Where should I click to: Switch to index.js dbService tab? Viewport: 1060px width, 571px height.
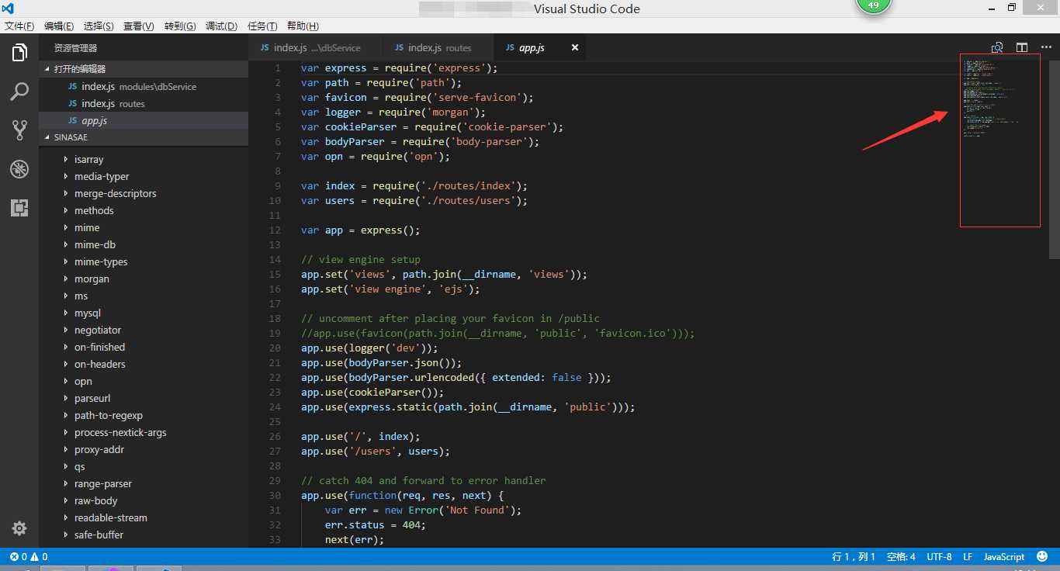pos(316,47)
